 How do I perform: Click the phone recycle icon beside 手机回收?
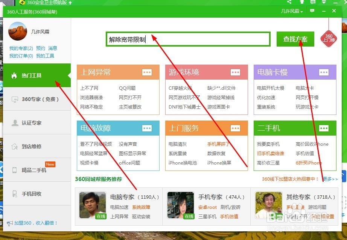pos(15,194)
